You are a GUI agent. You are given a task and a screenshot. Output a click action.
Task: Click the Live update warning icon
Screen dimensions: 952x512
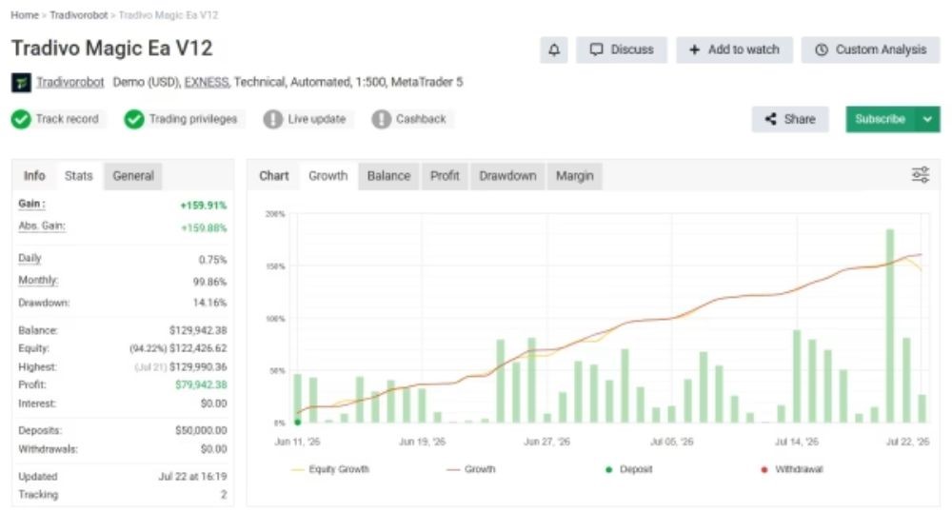point(273,120)
